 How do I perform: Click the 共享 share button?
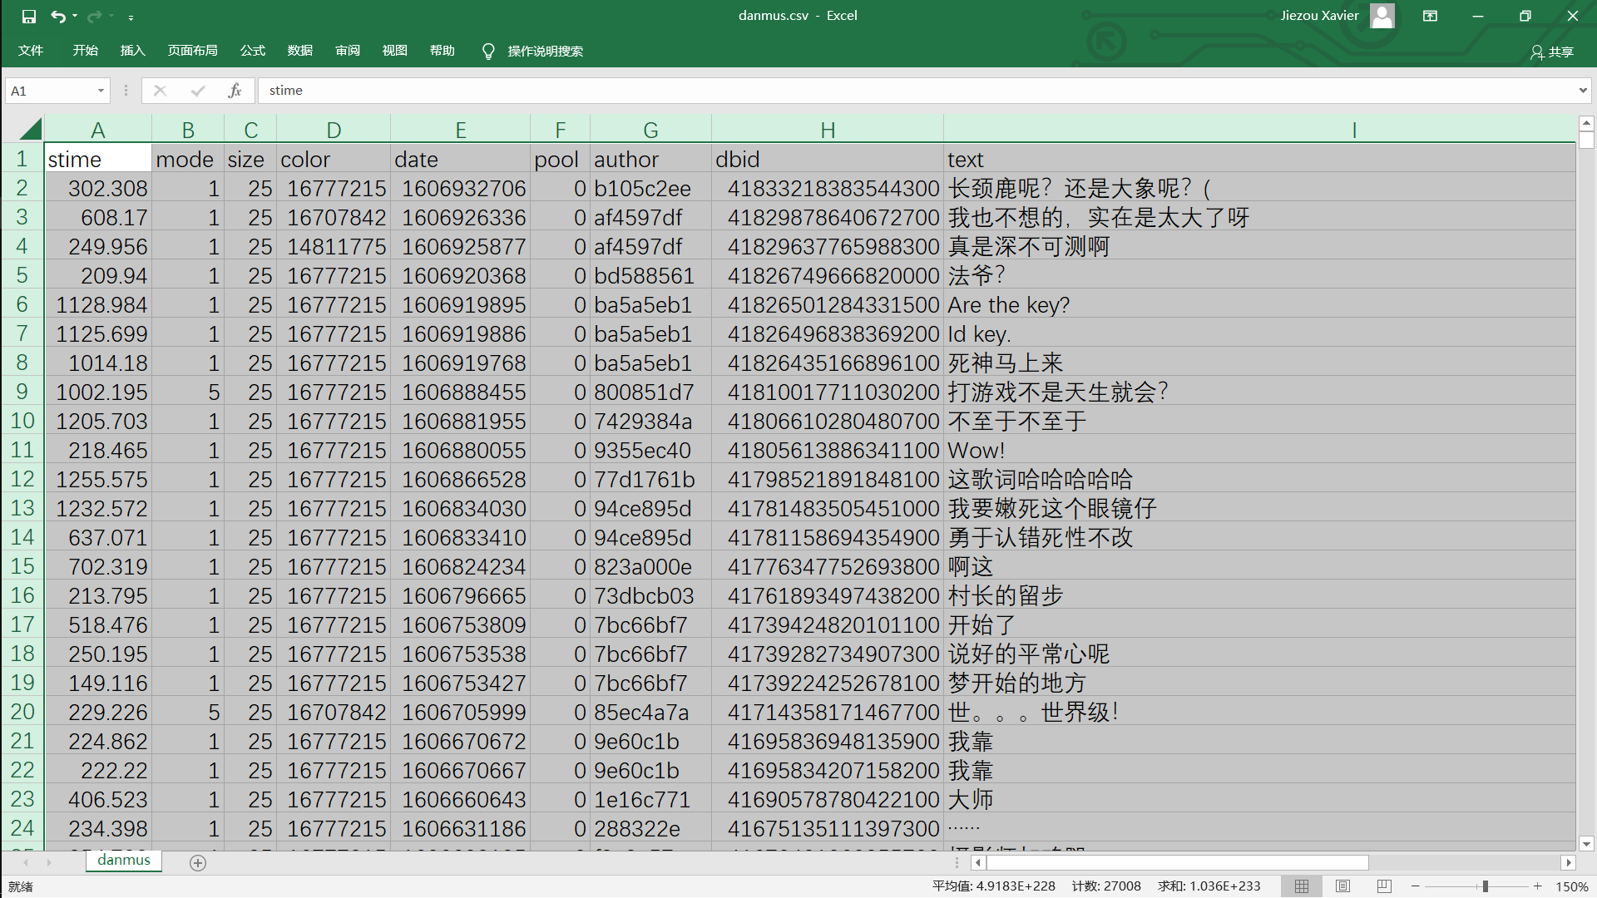point(1552,52)
